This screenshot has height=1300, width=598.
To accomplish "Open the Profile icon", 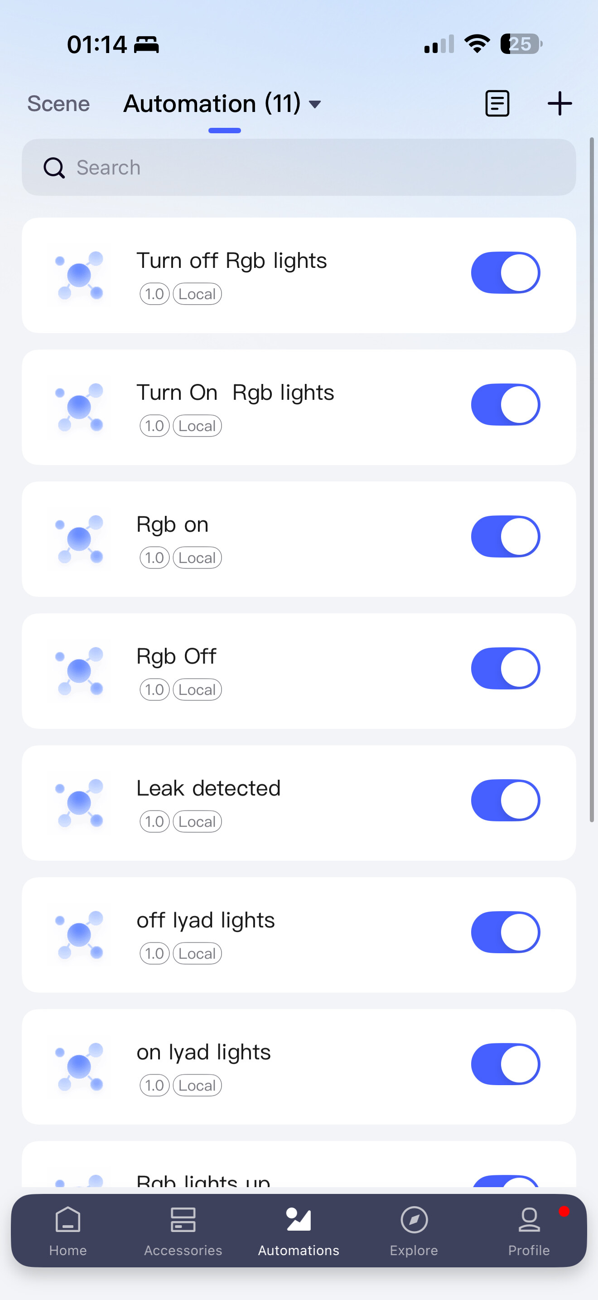I will click(x=529, y=1220).
